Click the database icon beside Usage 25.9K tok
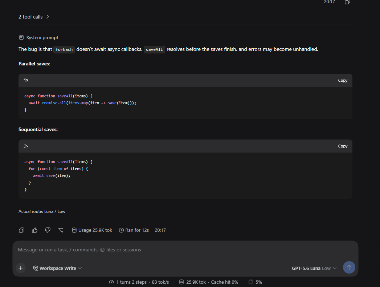Viewport: 380px width, 287px height. click(x=74, y=230)
